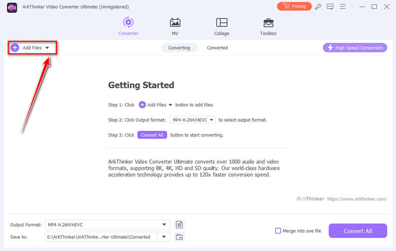Click the Save to path field
Screen dimensions: 396x251
pos(101,237)
